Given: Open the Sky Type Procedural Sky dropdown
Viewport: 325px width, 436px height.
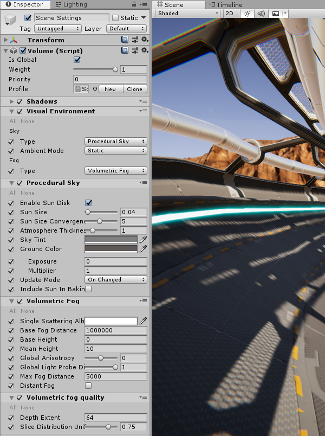Looking at the screenshot, I should click(x=116, y=142).
